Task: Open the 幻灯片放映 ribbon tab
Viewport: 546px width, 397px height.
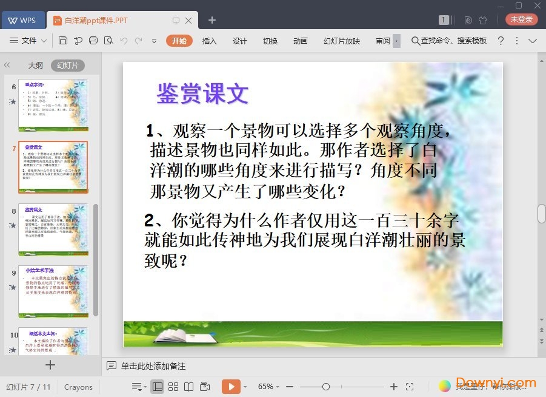Action: 341,41
